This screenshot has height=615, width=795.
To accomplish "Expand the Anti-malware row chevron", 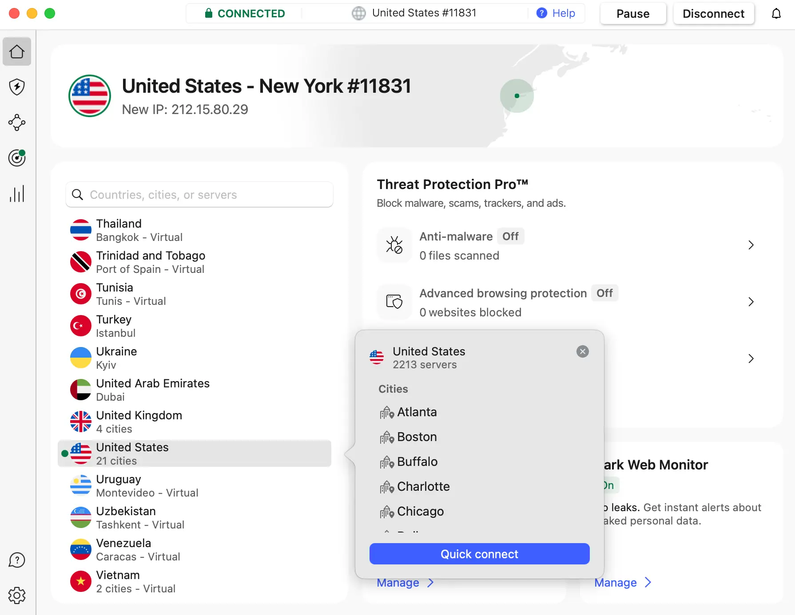I will coord(751,245).
